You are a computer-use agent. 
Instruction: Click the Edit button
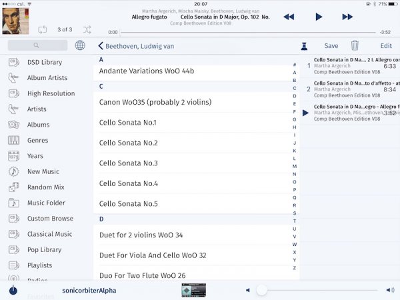click(386, 46)
